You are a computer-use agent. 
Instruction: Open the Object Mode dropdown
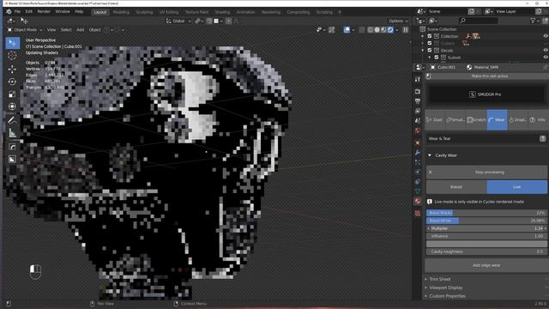[x=25, y=30]
